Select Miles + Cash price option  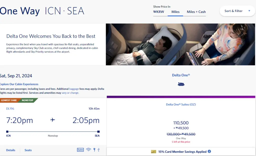[x=196, y=12]
